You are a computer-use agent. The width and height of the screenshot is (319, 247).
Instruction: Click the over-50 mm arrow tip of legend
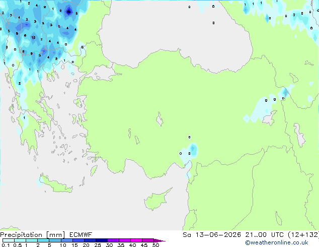tap(159, 240)
